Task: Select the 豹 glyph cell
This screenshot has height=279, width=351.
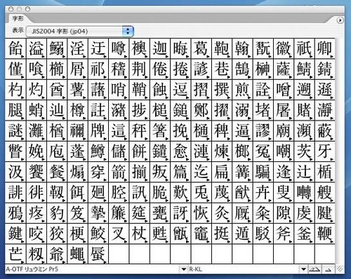Action: point(57,213)
